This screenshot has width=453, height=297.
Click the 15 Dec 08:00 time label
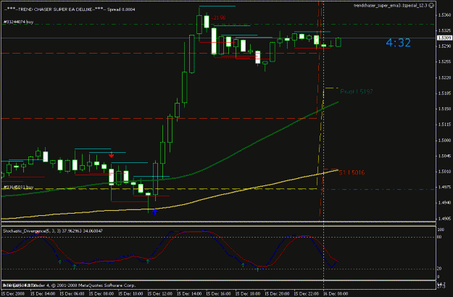[101, 294]
